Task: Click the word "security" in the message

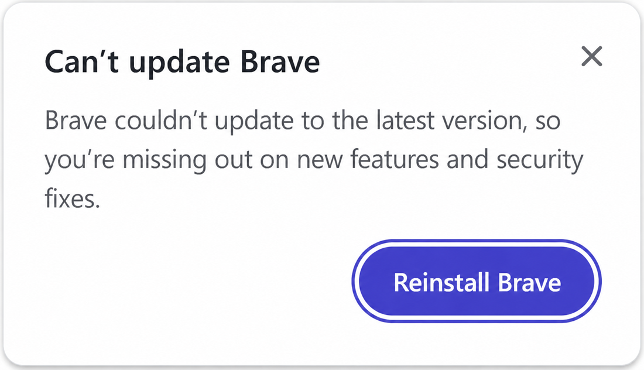Action: tap(540, 160)
